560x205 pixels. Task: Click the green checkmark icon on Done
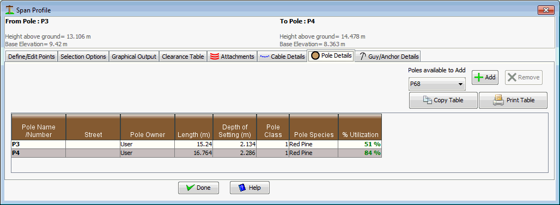tap(190, 188)
